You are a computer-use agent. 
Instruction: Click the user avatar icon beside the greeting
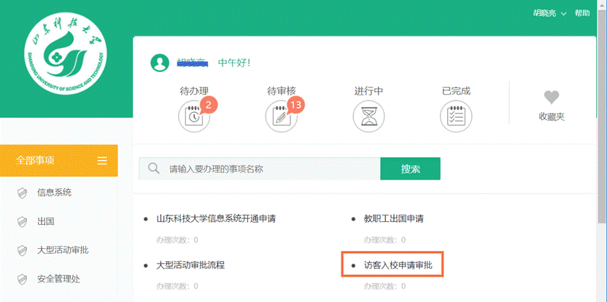(x=160, y=63)
